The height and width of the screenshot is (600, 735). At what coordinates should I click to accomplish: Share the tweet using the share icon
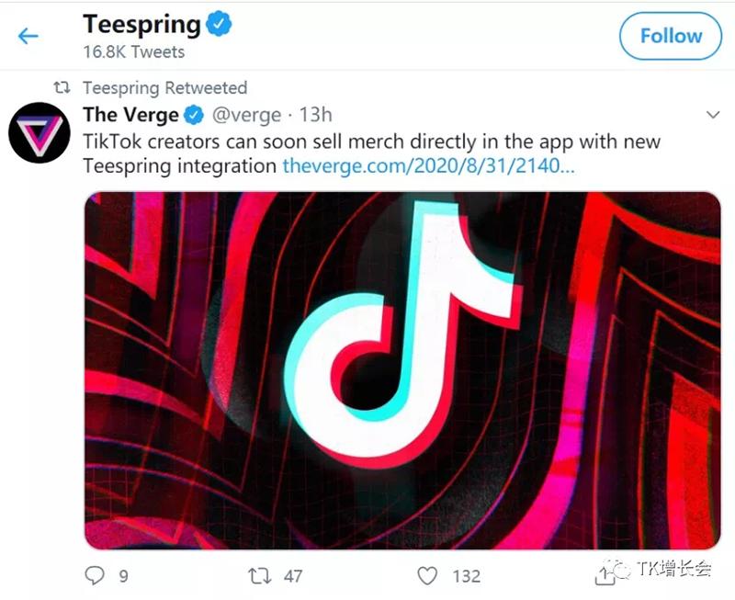click(x=605, y=576)
